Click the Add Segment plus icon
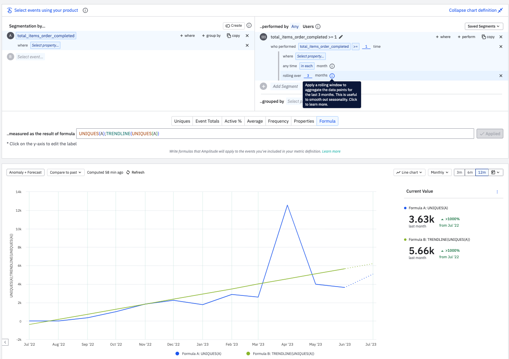This screenshot has height=359, width=509. click(x=263, y=86)
